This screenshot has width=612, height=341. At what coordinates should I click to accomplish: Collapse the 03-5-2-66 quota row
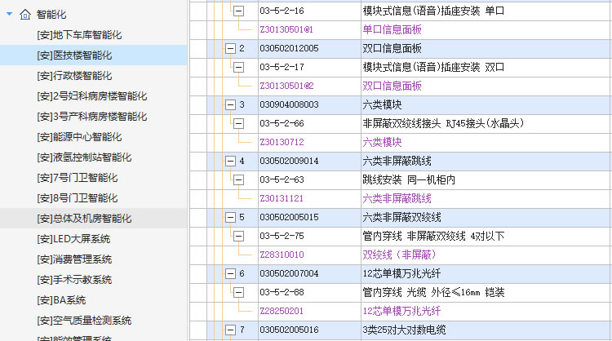tap(238, 123)
